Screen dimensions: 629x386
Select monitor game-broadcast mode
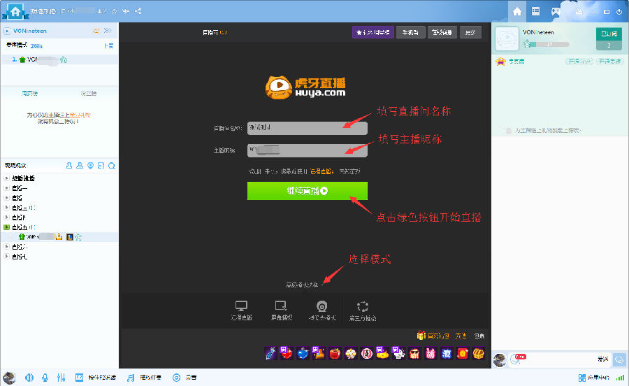pos(242,310)
